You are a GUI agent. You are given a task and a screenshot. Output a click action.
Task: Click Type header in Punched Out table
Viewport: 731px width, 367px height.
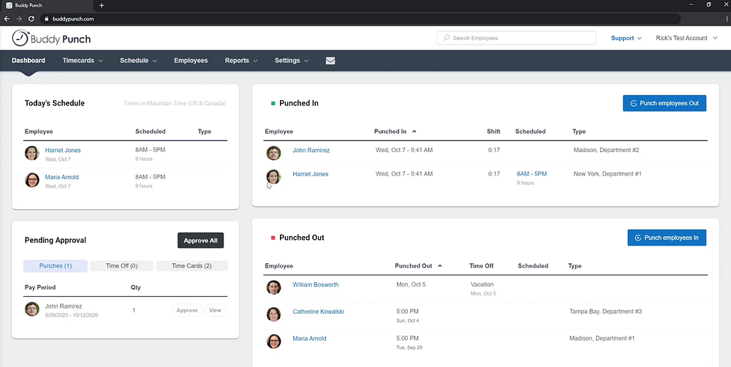[x=575, y=266]
